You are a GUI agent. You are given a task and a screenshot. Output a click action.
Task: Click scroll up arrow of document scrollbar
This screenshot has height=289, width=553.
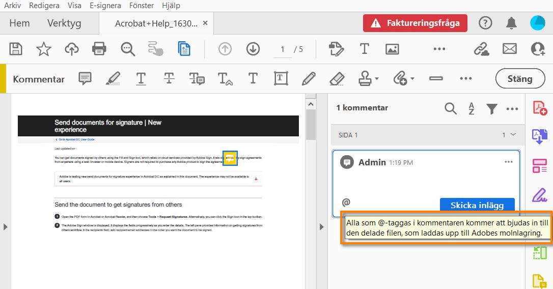[x=311, y=104]
